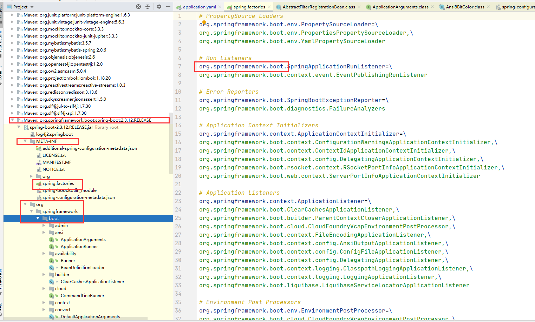Click the yellow intention bulb in gutter

204,22
